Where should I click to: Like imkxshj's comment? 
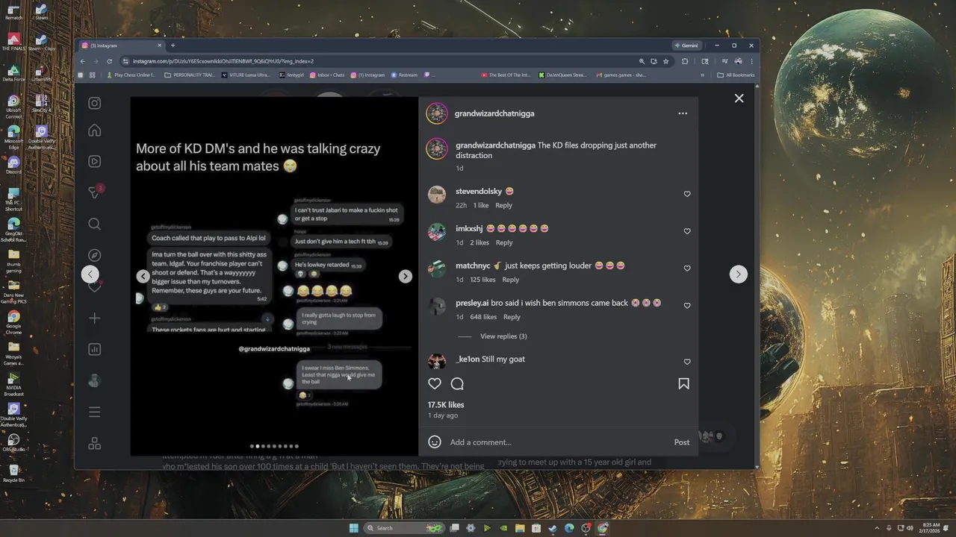click(x=687, y=231)
